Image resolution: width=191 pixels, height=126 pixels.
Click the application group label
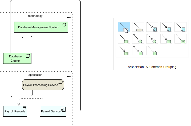coord(35,75)
